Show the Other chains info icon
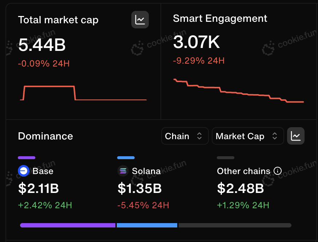This screenshot has height=242, width=318. [x=278, y=171]
